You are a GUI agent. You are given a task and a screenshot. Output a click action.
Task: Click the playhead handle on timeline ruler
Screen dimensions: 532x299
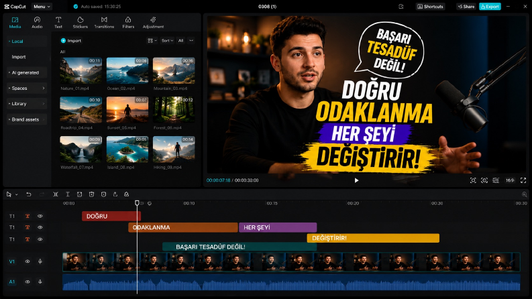tap(137, 202)
